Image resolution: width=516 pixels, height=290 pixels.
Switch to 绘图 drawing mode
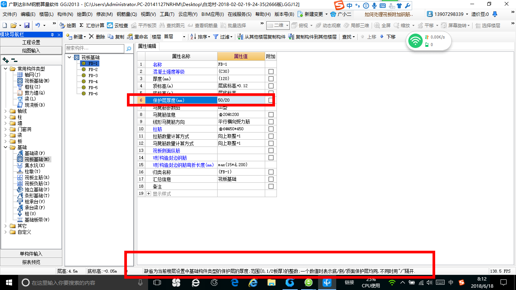[x=68, y=25]
